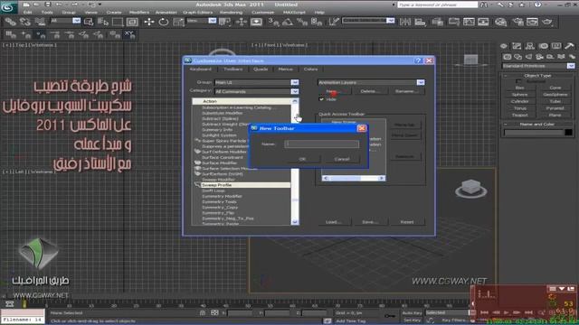Choose Rectangular Selection Region tool
Viewport: 579px width, 325px height.
(118, 22)
